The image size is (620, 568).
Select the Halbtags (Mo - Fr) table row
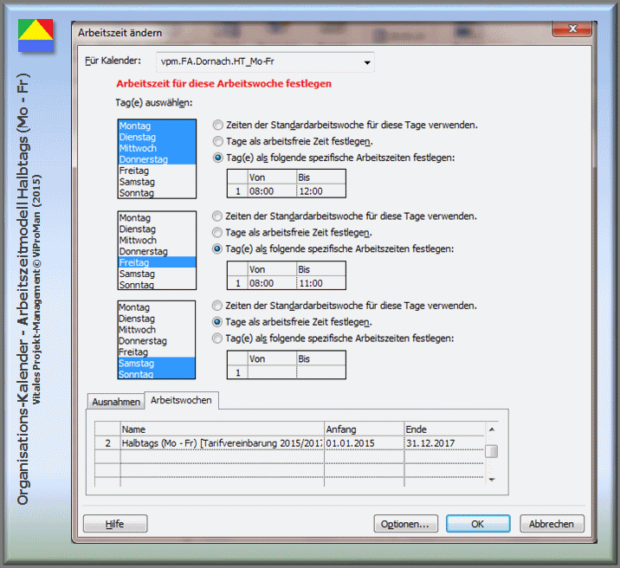221,443
